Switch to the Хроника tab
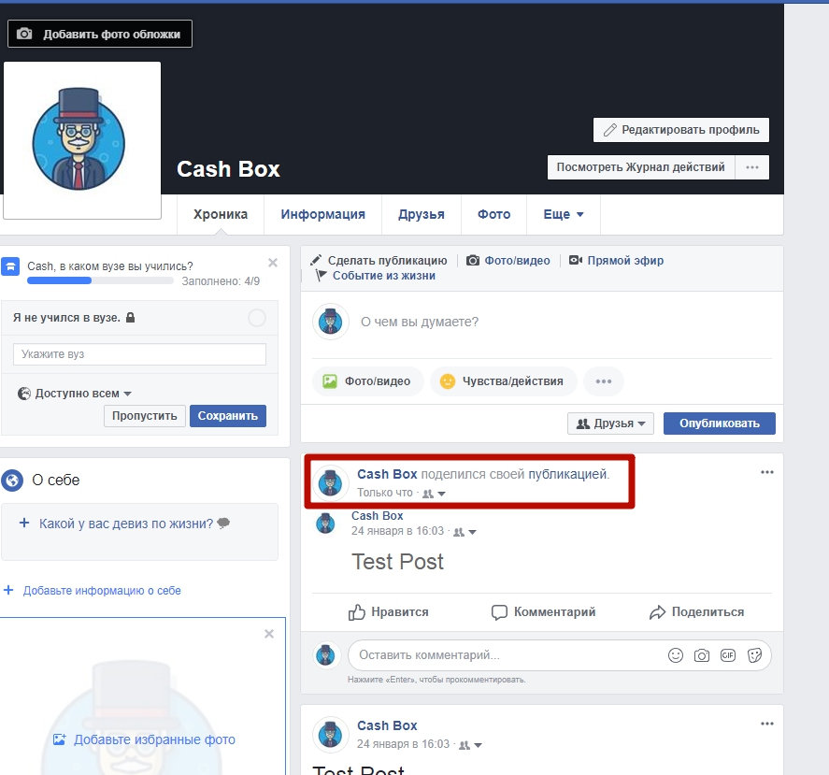This screenshot has height=775, width=829. click(x=221, y=214)
